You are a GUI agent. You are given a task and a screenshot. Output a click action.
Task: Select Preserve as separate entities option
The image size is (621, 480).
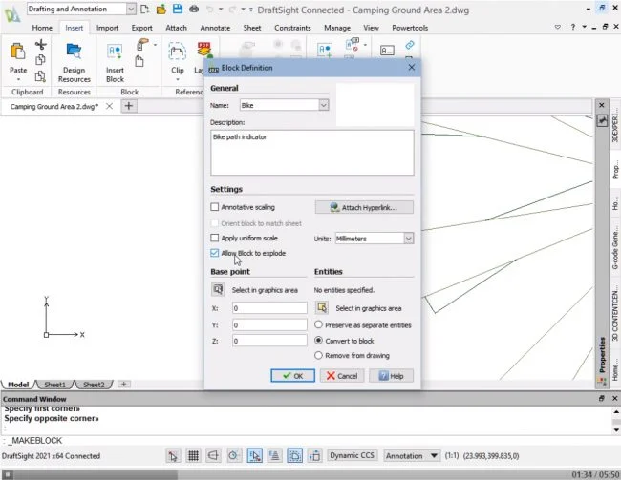[319, 324]
